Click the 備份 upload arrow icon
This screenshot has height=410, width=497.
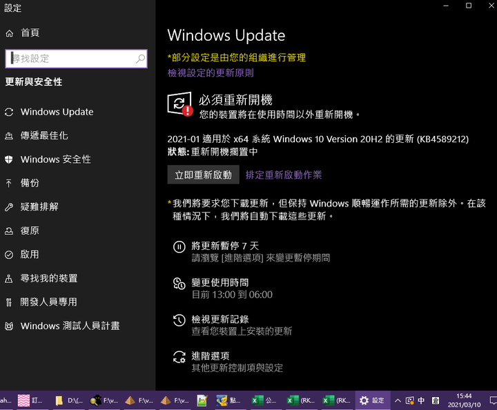tap(9, 183)
